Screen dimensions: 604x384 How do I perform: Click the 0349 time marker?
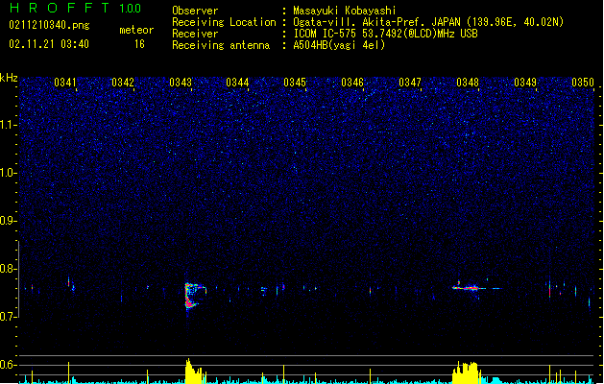[525, 83]
